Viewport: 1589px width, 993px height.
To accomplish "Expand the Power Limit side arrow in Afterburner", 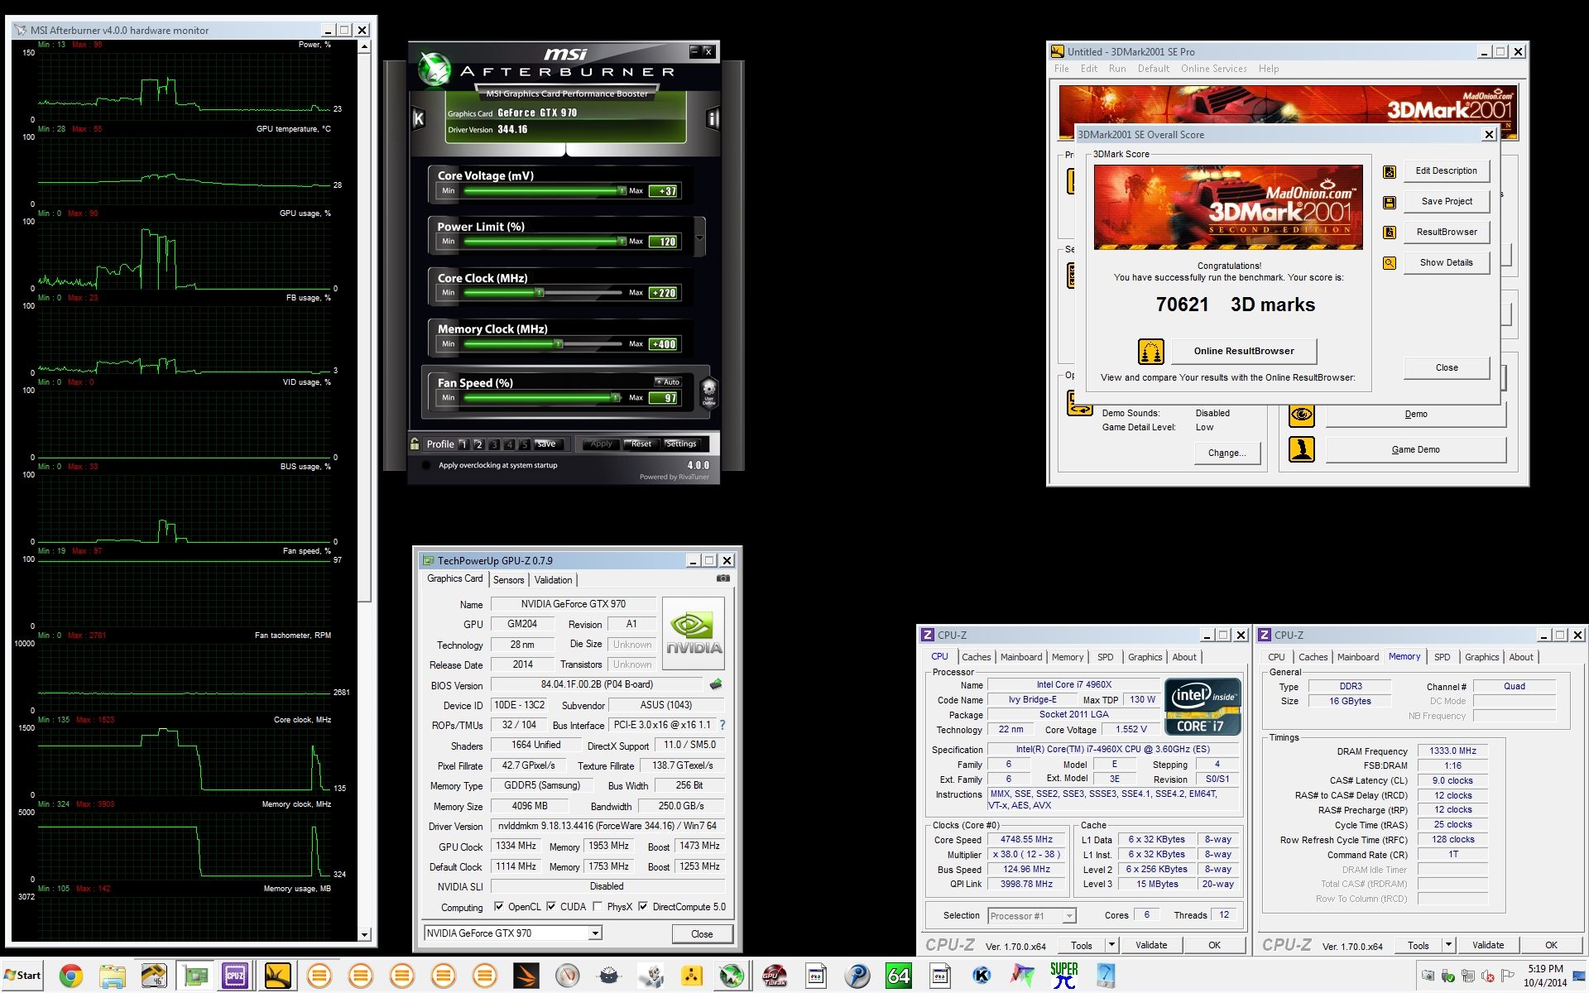I will pos(700,238).
